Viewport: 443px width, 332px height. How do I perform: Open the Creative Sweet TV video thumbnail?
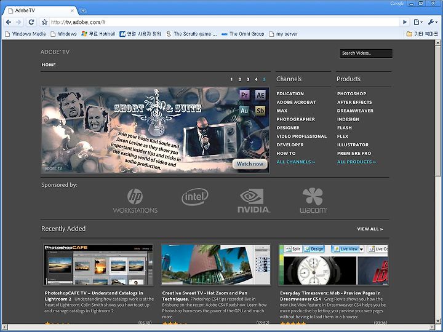click(215, 265)
